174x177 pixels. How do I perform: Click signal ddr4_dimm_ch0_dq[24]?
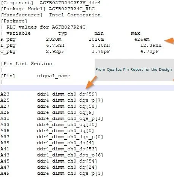[x=67, y=167]
